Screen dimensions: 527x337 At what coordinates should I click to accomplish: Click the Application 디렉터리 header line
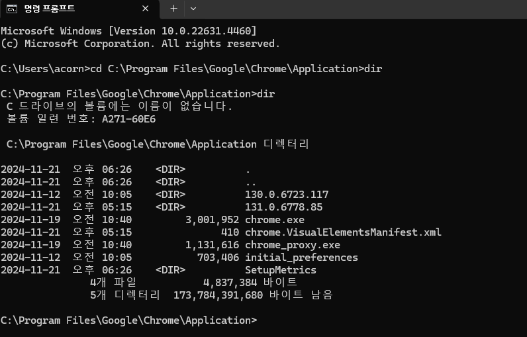point(158,144)
